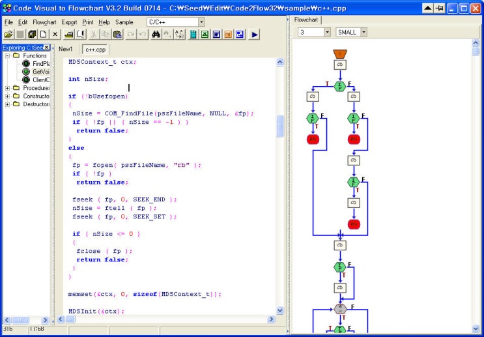484x337 pixels.
Task: Select the ClientC function item
Action: pos(41,80)
